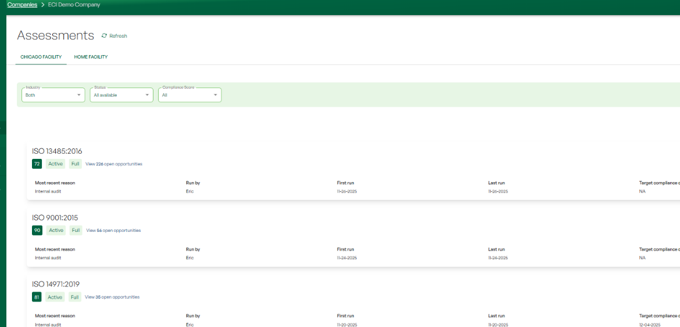Image resolution: width=680 pixels, height=327 pixels.
Task: Click the Active tag on ISO 14971:2019
Action: click(x=55, y=297)
